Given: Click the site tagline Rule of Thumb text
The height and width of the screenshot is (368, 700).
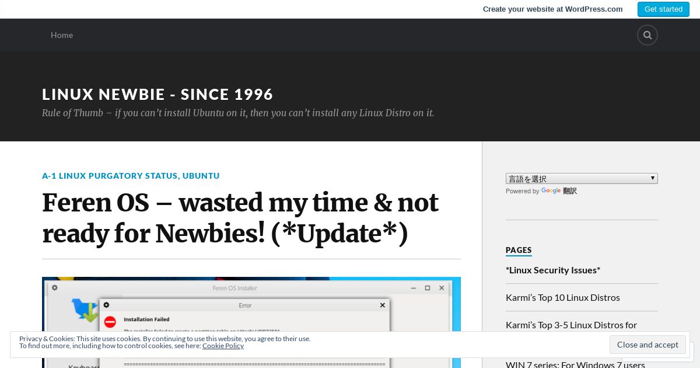Looking at the screenshot, I should tap(238, 113).
